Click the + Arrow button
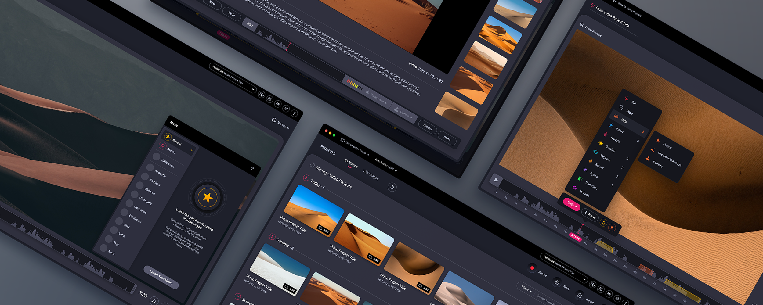The height and width of the screenshot is (305, 763). point(589,214)
